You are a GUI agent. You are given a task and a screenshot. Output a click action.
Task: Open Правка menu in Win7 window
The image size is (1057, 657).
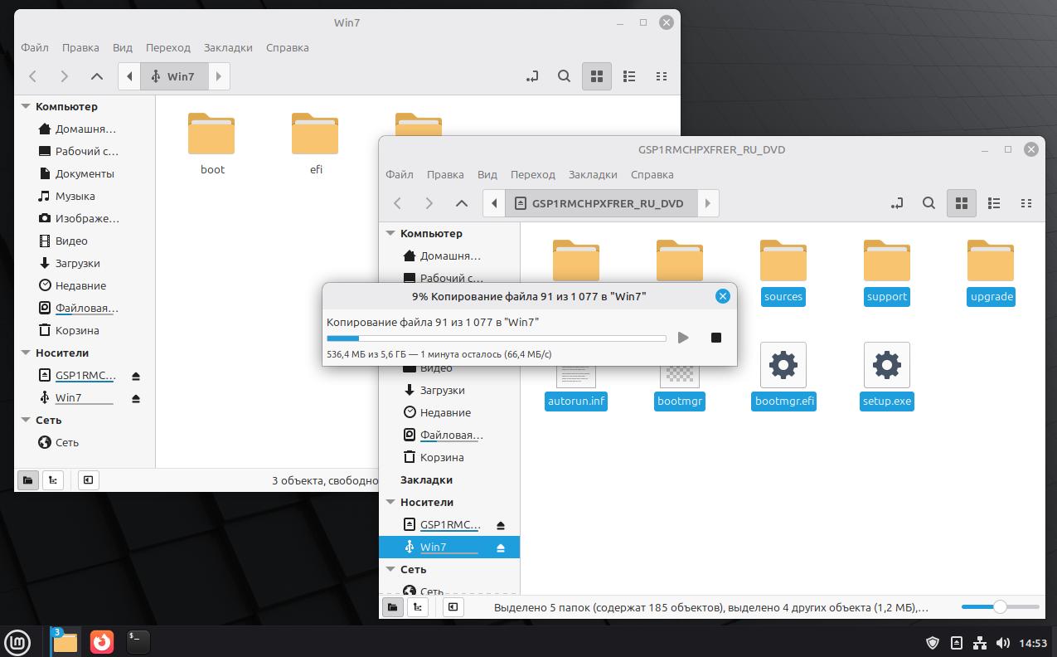click(x=80, y=47)
